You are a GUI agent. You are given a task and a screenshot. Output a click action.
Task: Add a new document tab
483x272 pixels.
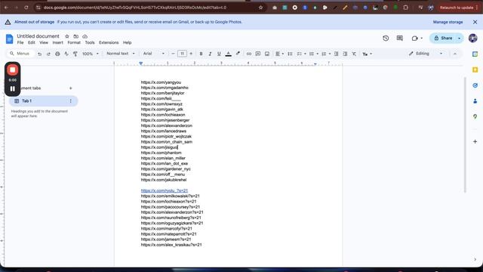point(70,88)
